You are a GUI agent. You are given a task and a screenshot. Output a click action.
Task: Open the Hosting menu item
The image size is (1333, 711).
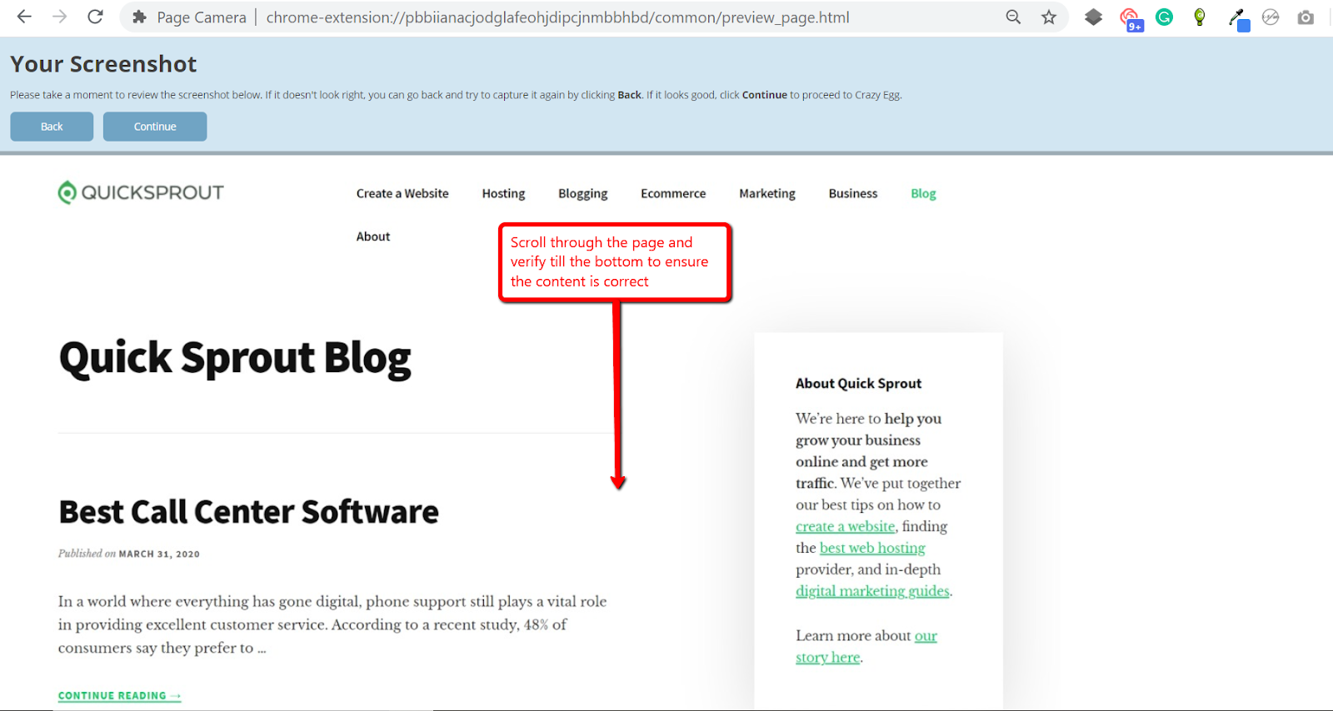tap(503, 193)
